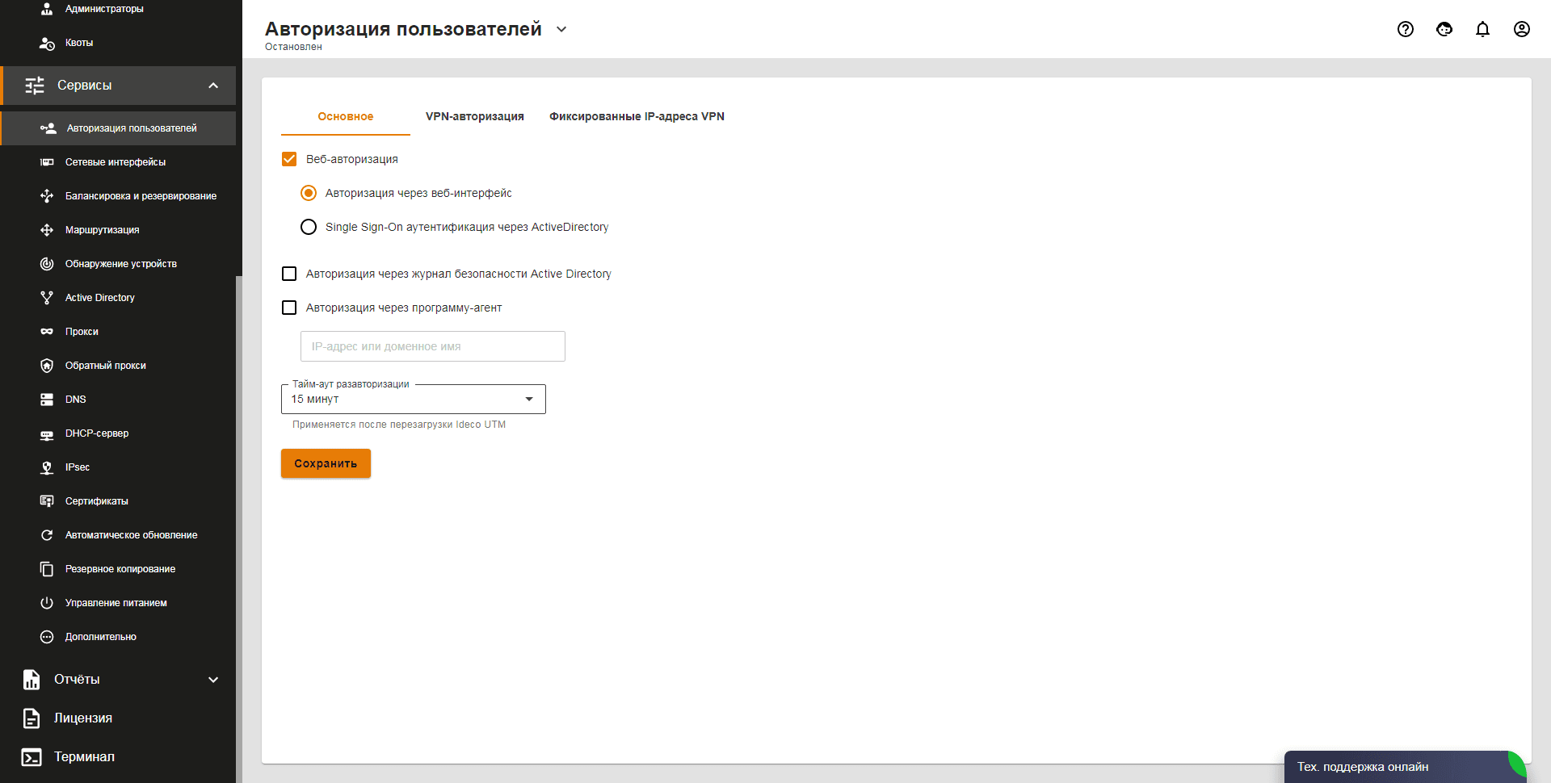Screen dimensions: 1551x783
Task: Click the Резервное копирование copy icon
Action: point(47,569)
